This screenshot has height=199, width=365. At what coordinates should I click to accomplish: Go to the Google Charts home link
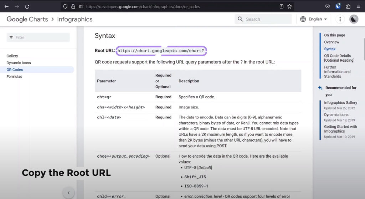pyautogui.click(x=27, y=19)
